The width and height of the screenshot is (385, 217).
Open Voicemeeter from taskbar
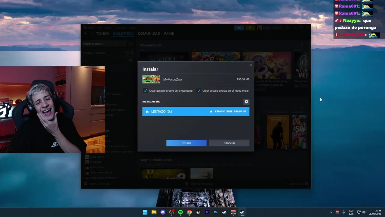pyautogui.click(x=233, y=212)
